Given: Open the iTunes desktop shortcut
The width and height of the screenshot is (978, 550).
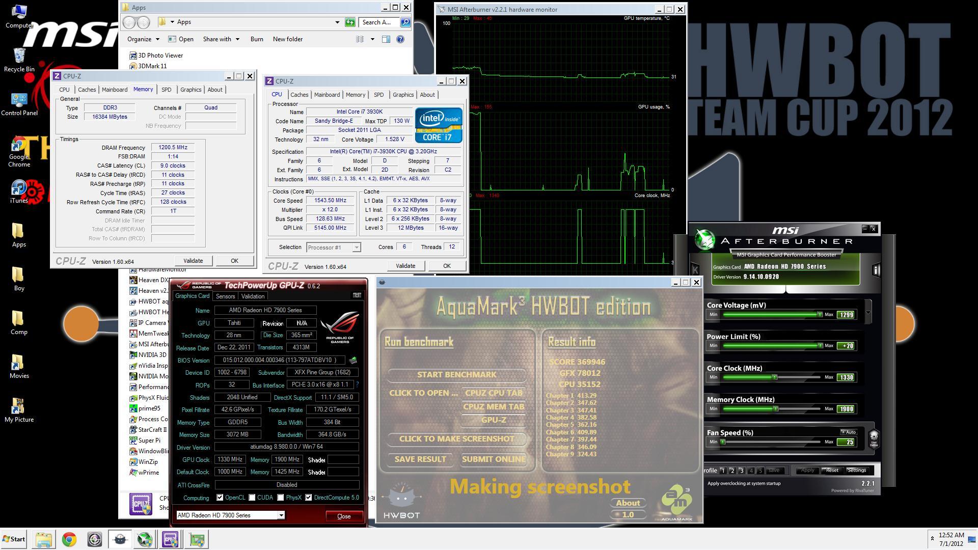Looking at the screenshot, I should (19, 191).
